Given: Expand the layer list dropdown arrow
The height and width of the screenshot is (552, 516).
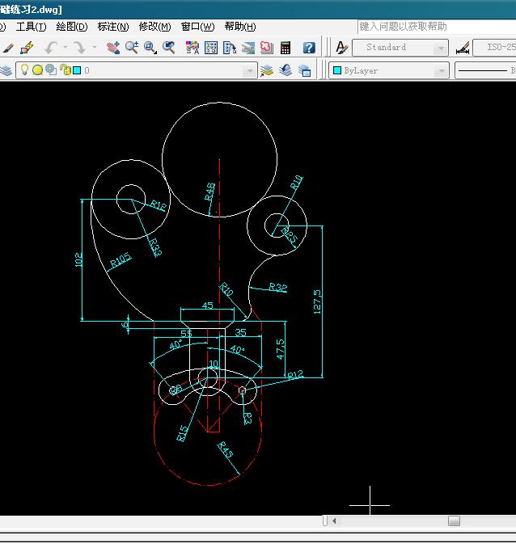Looking at the screenshot, I should pos(250,71).
